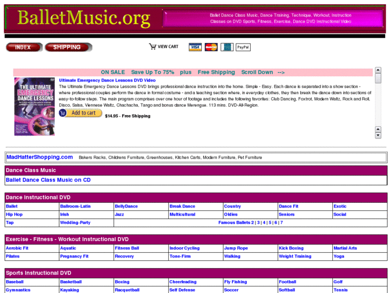Viewport: 391px width, 293px height.
Task: Open the Oldies dance category
Action: [x=231, y=215]
